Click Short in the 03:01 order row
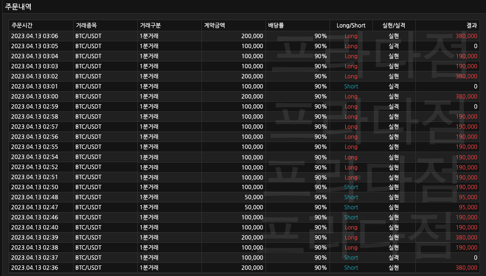 tap(351, 86)
